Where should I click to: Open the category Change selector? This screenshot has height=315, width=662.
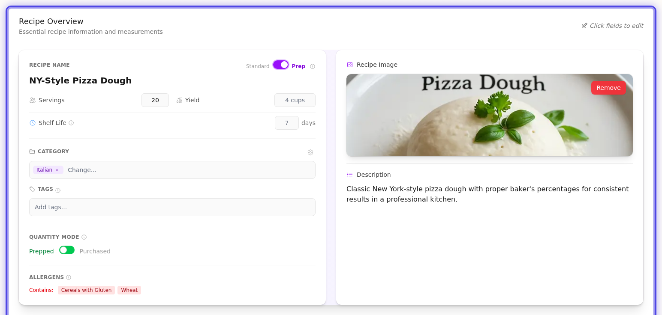(x=82, y=170)
